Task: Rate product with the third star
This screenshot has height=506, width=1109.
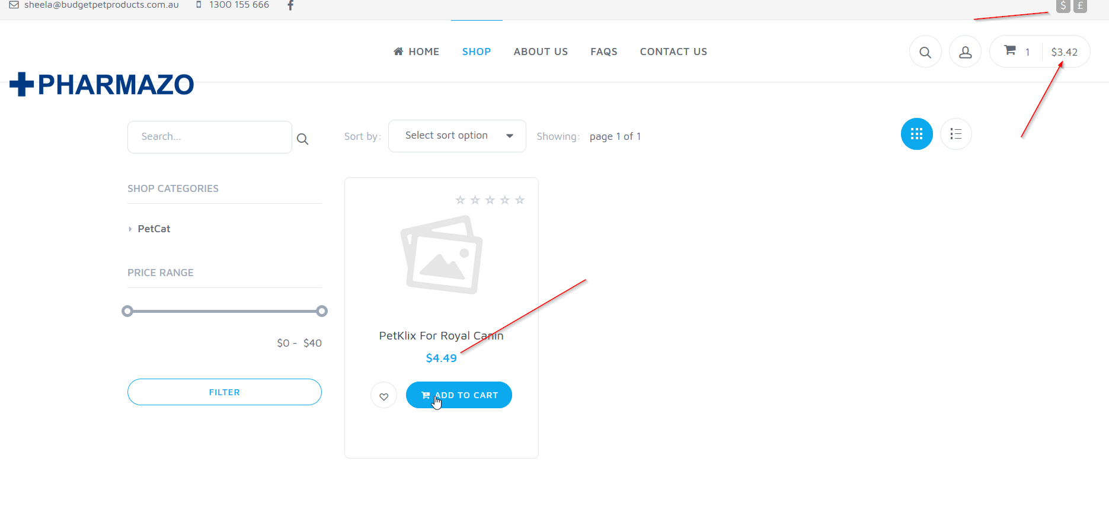Action: coord(490,200)
